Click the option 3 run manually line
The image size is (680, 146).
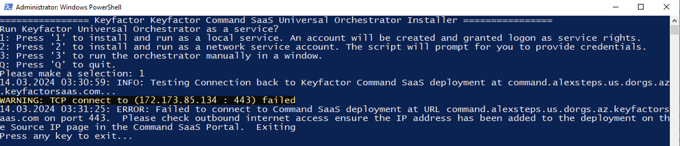click(161, 56)
